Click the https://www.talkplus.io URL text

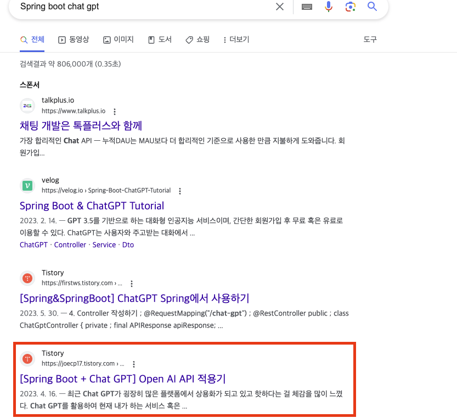tap(74, 111)
